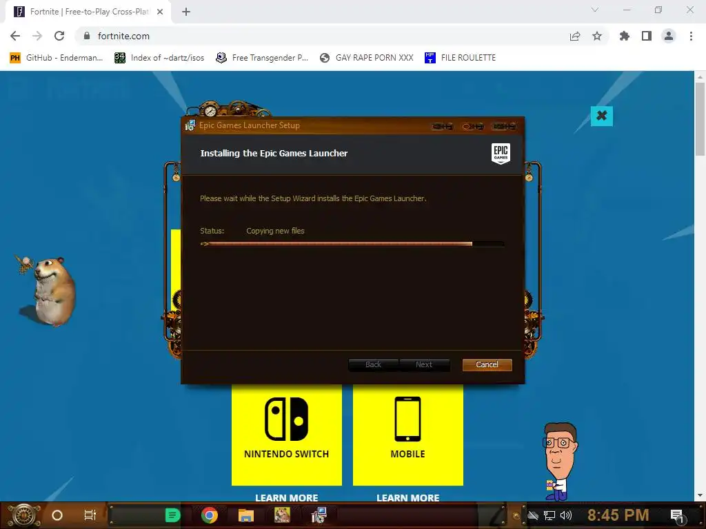Open Learn More under Nintendo Switch
706x529 pixels.
(x=286, y=497)
